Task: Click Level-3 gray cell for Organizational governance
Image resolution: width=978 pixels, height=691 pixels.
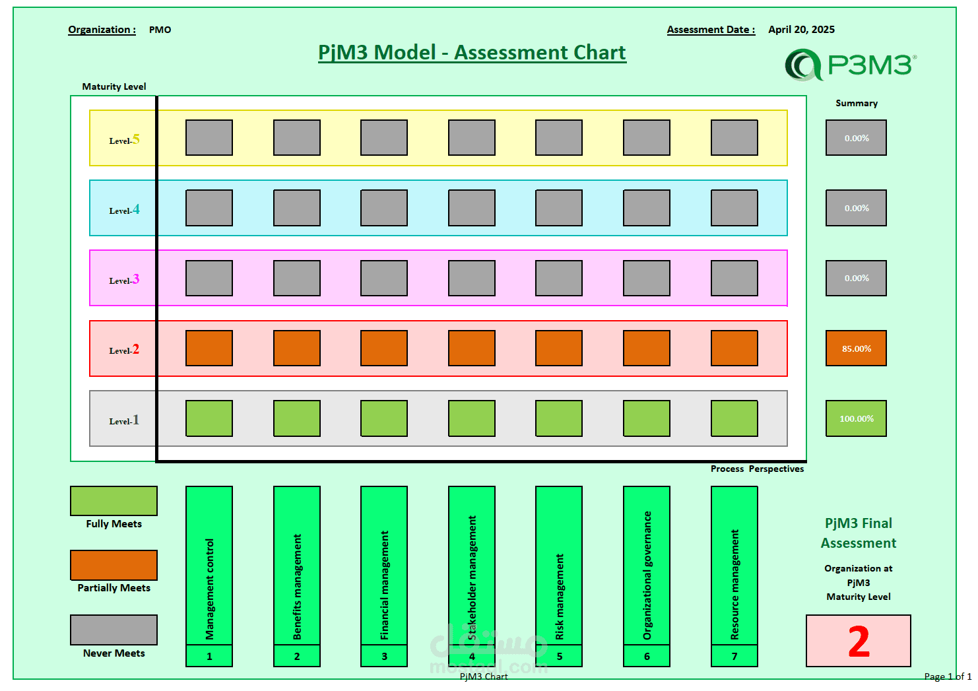Action: click(x=647, y=278)
